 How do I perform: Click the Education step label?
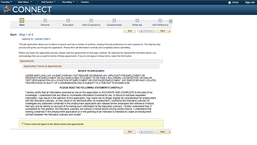tap(68, 25)
